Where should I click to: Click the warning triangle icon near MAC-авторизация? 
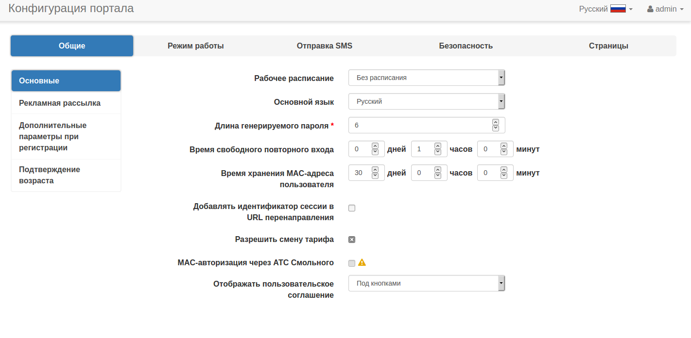362,262
